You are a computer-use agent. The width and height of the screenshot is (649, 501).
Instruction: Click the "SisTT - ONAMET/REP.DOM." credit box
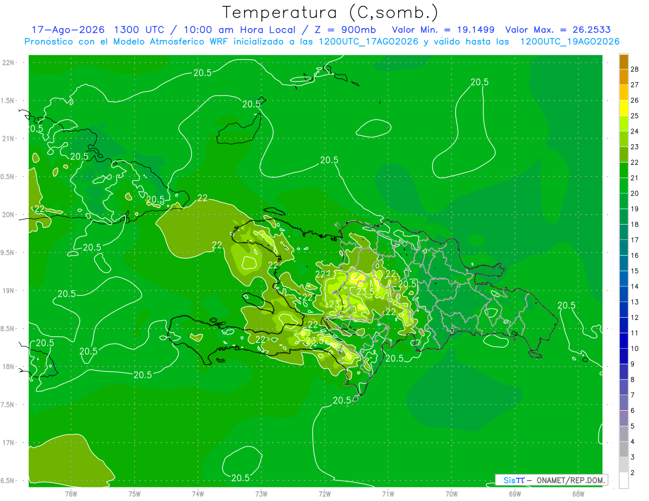pos(551,480)
